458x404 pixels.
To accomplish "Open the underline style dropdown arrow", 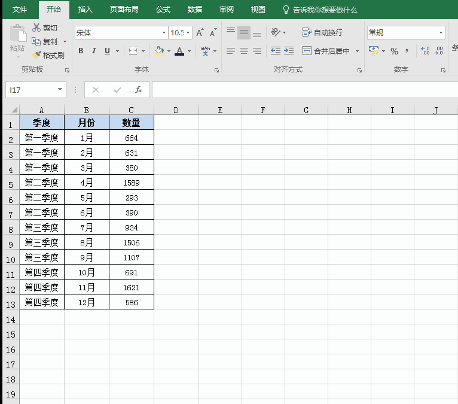I will coord(117,51).
